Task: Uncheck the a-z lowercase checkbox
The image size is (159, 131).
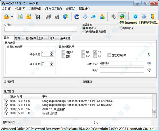Action: (95, 52)
